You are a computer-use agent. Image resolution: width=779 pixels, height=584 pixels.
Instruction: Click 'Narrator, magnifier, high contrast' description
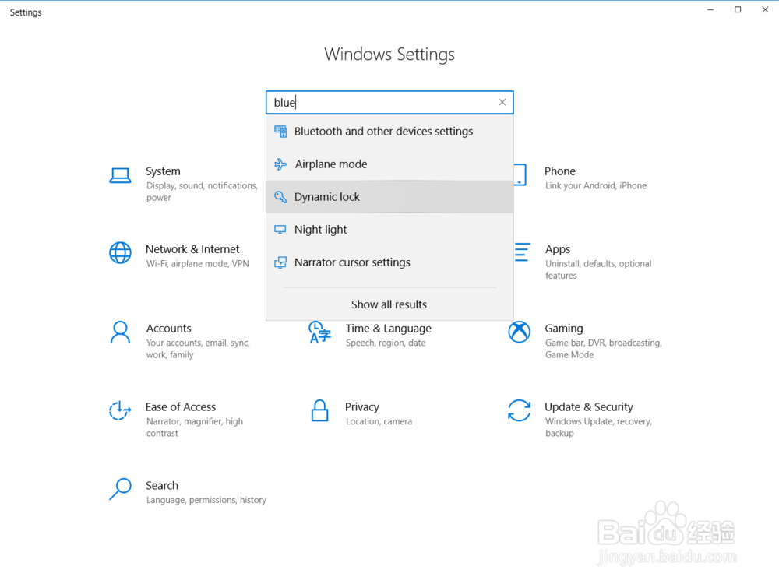tap(195, 427)
